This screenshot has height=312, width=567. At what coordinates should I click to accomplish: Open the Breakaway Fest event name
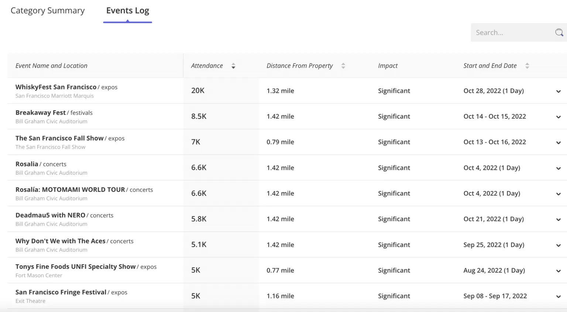click(41, 112)
